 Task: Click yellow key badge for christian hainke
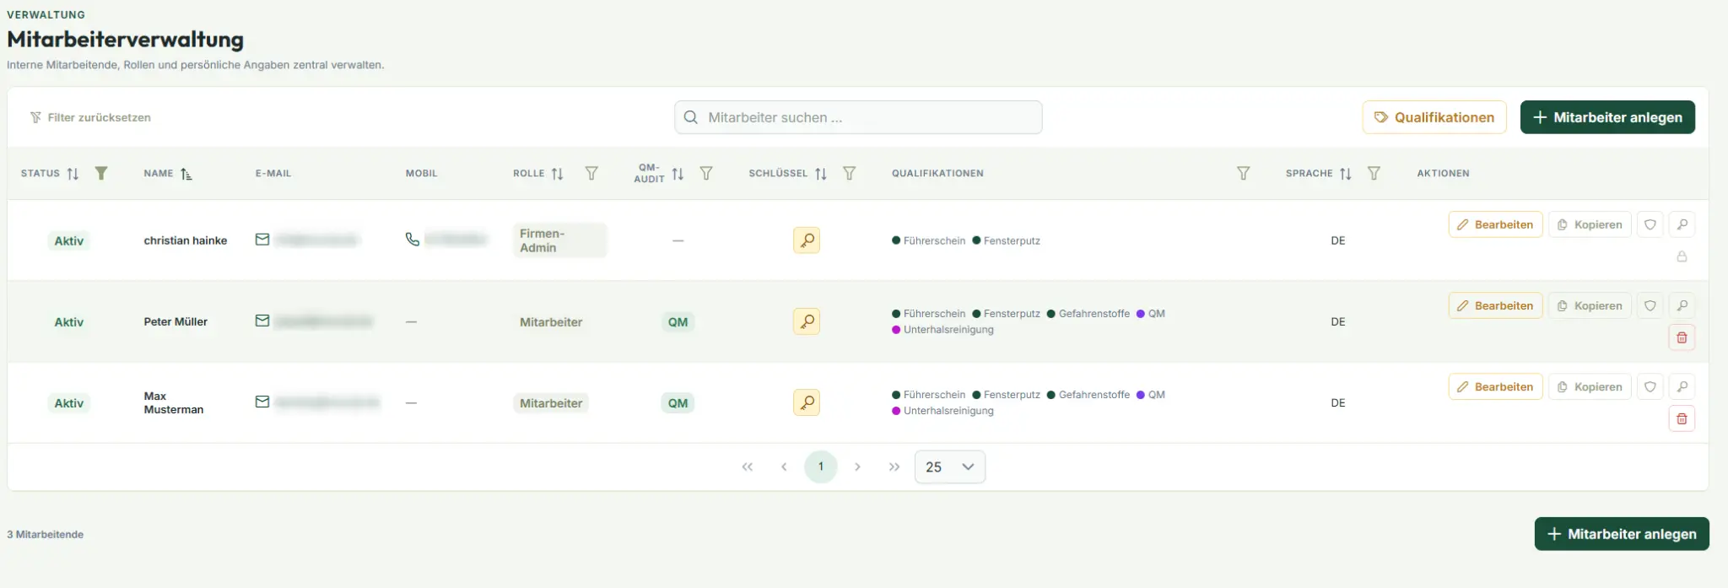click(807, 240)
